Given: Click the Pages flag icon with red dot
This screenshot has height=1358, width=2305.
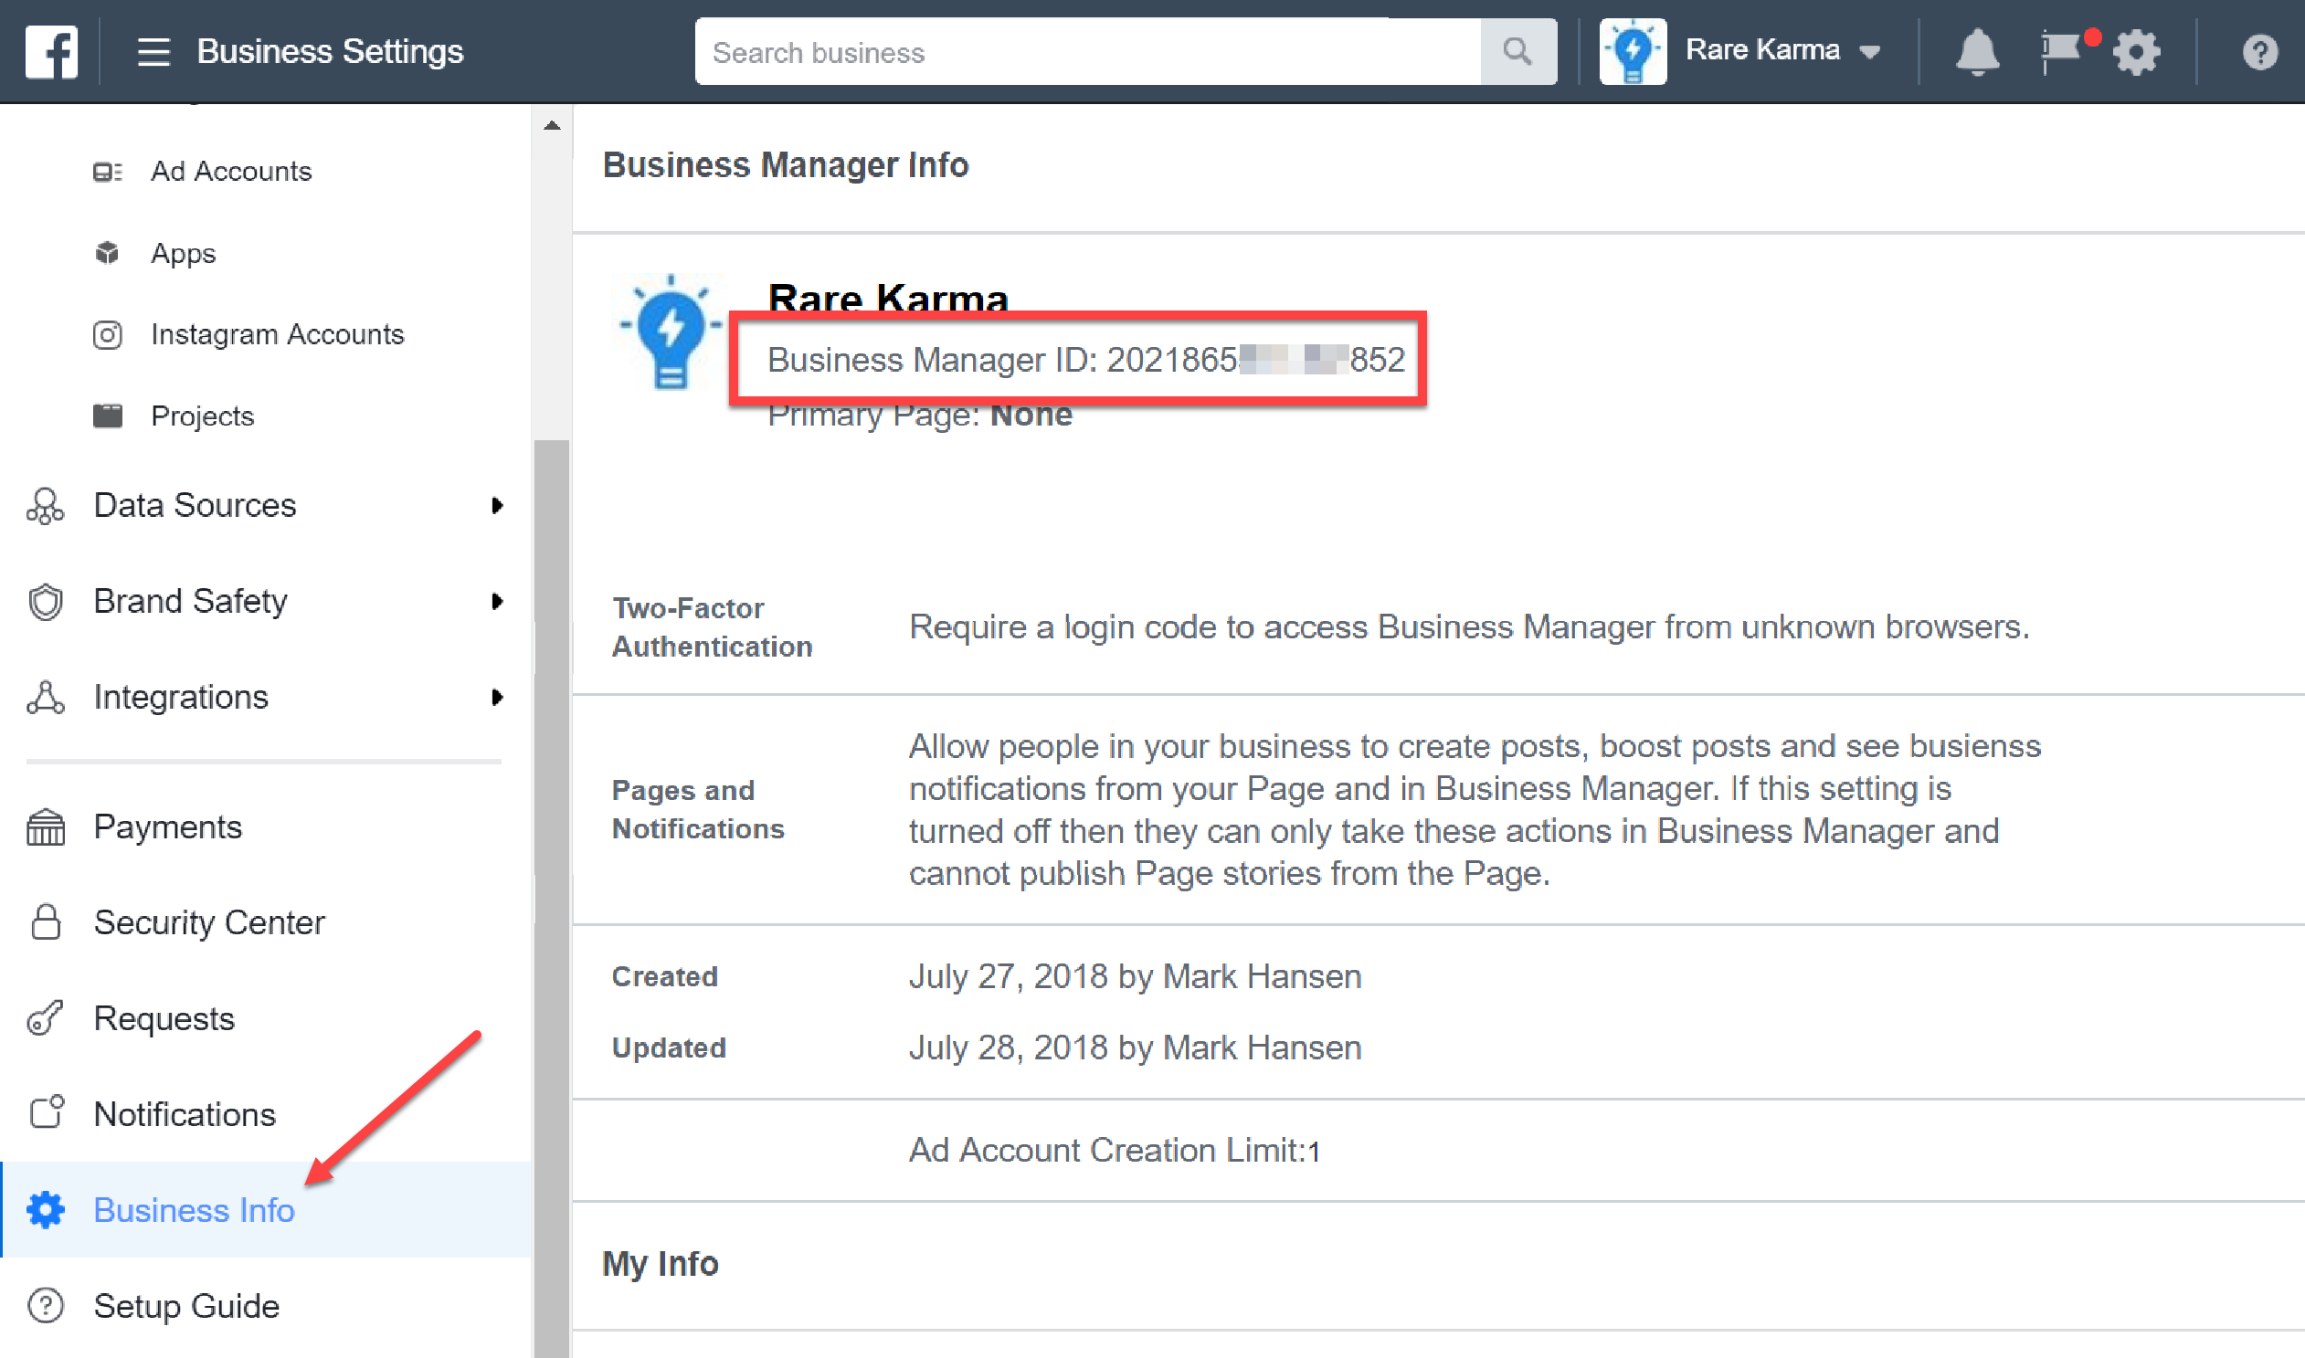Looking at the screenshot, I should click(2060, 51).
